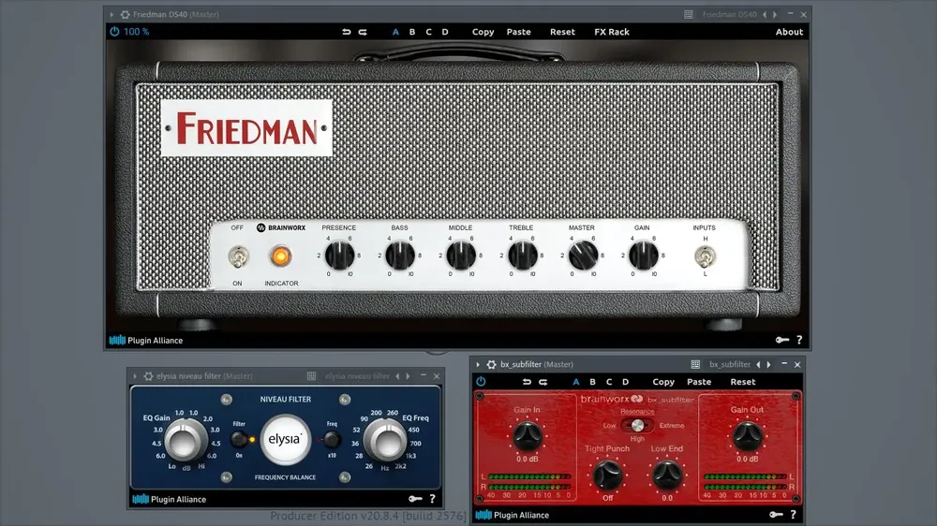Click Plugin Alliance logo in elysia window
The height and width of the screenshot is (526, 937).
point(169,499)
